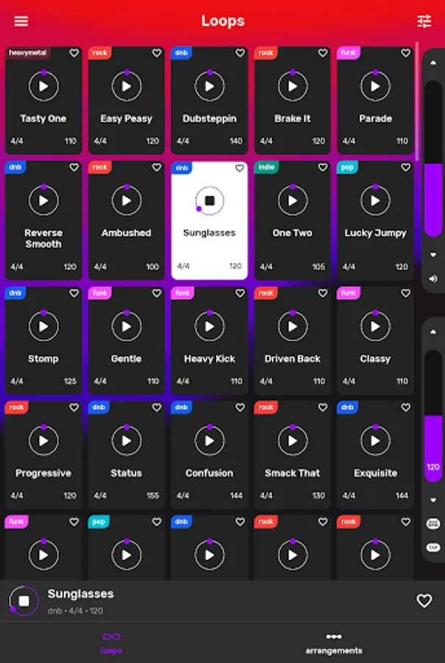Raise tempo with the up arrow

[x=433, y=331]
